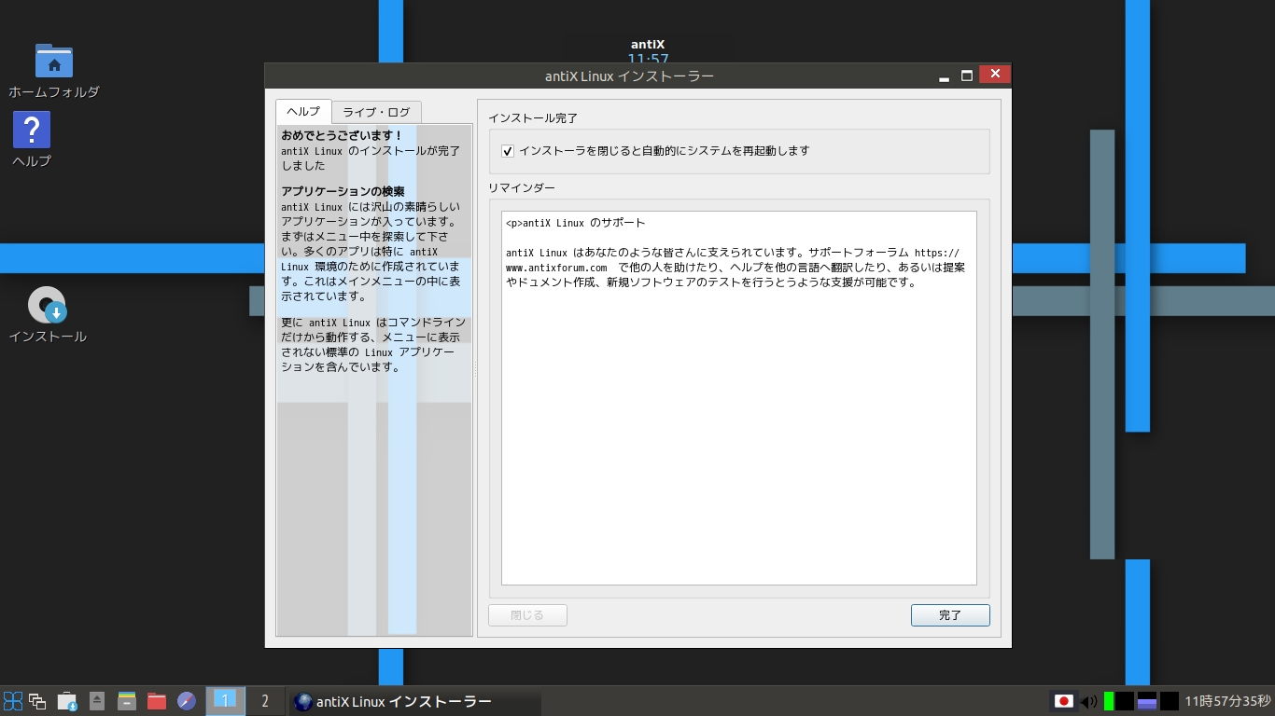Select the antiX Linux インストーラー taskbar entry
Viewport: 1275px width, 716px height.
415,701
